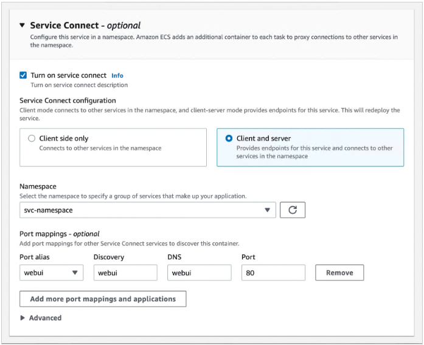The image size is (424, 345).
Task: Click the Namespace dropdown arrow icon
Action: [x=267, y=210]
